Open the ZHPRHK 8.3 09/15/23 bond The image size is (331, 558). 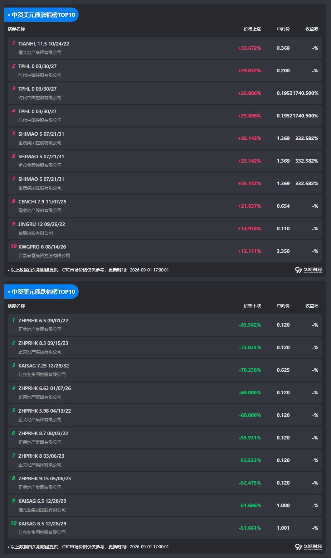point(43,343)
